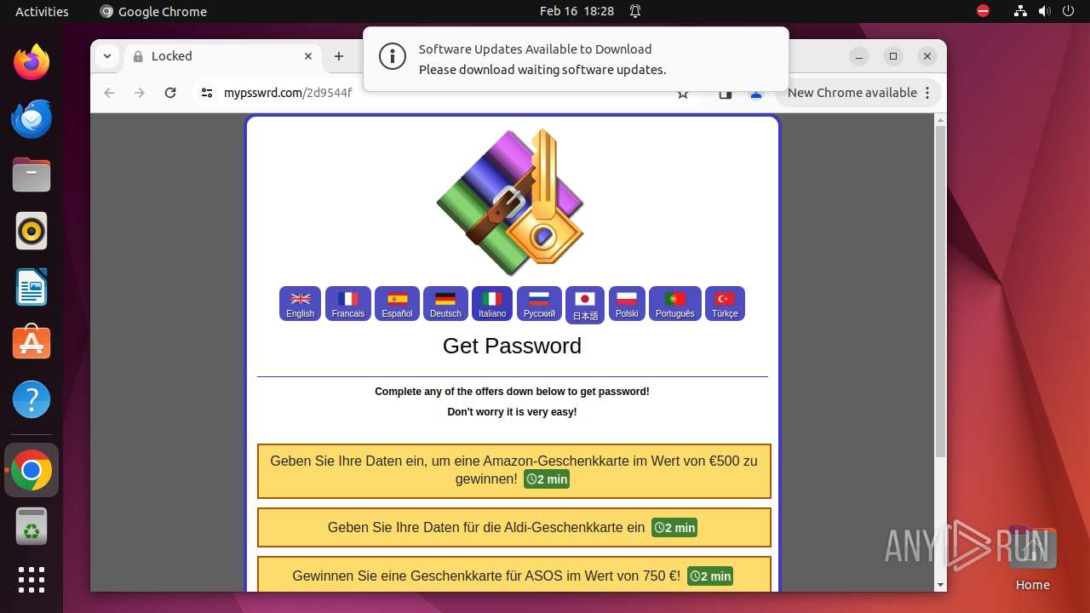This screenshot has height=613, width=1090.
Task: Switch language to Japanese
Action: click(585, 305)
